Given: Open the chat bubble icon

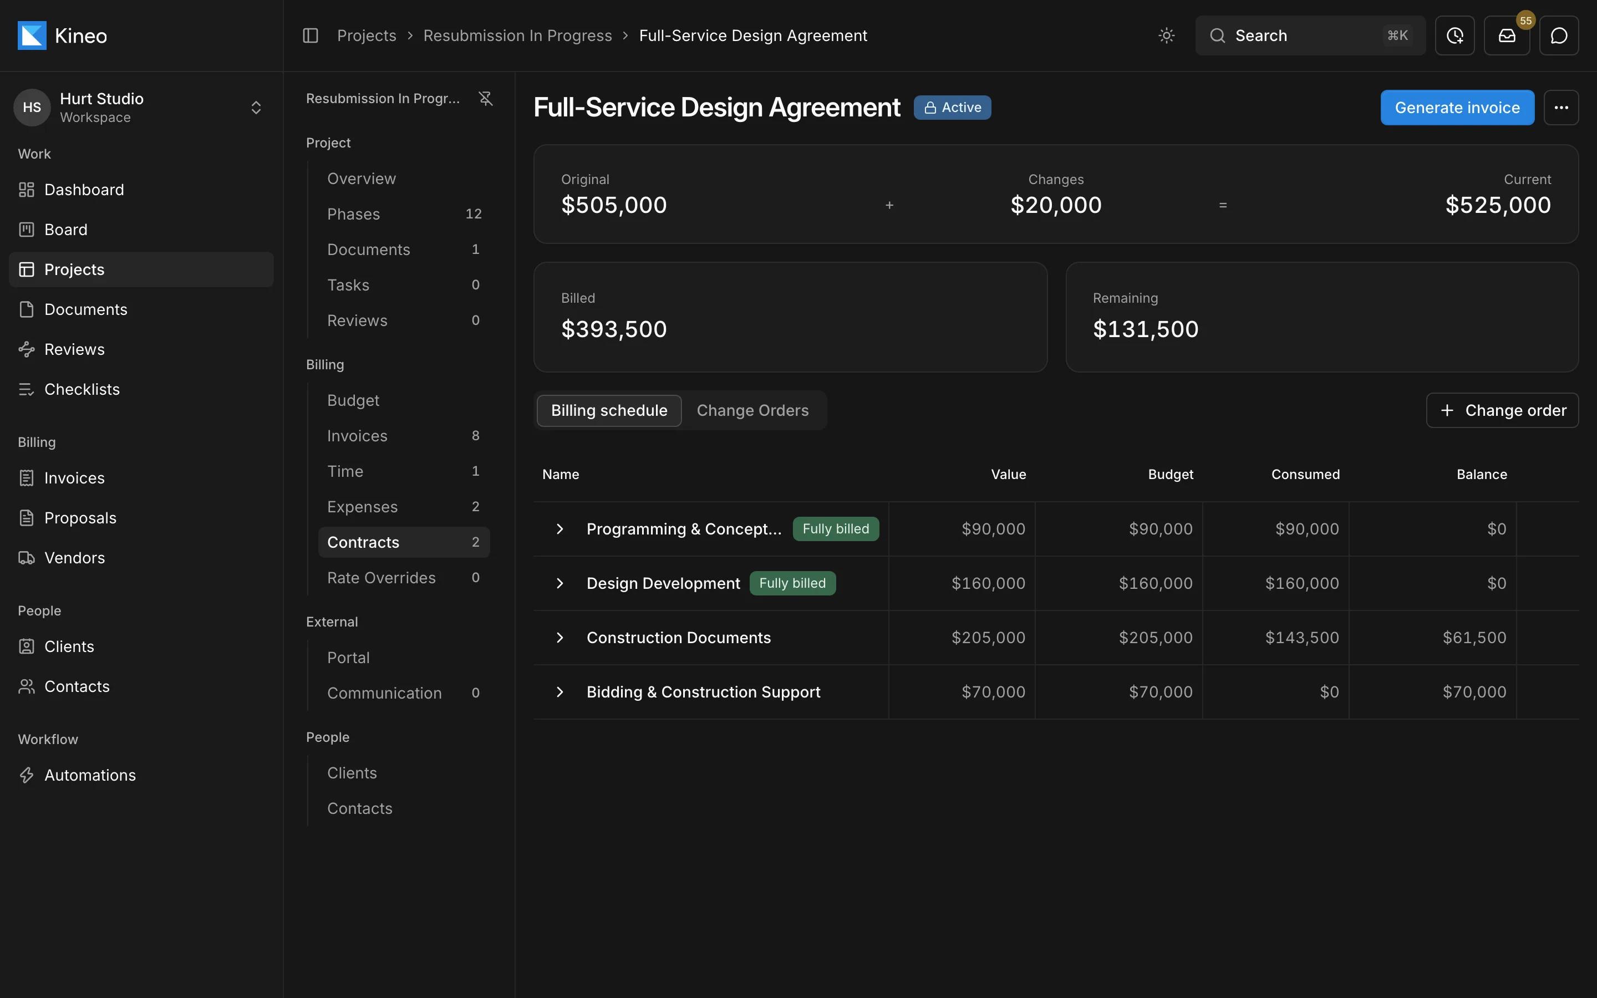Looking at the screenshot, I should 1559,35.
